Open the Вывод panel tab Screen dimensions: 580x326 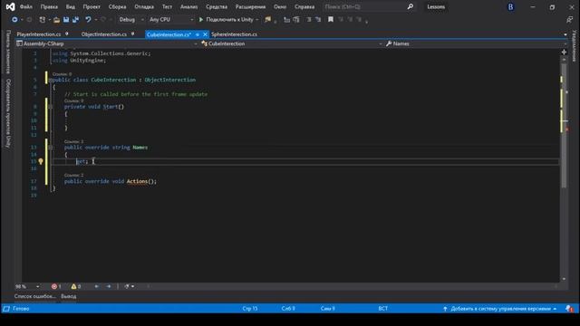69,296
